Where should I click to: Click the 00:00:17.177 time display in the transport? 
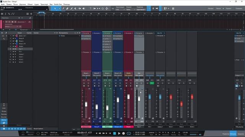(84, 133)
